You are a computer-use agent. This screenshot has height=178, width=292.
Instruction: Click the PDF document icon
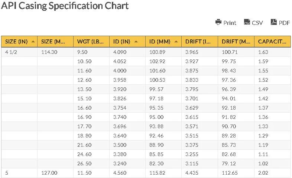tap(274, 22)
